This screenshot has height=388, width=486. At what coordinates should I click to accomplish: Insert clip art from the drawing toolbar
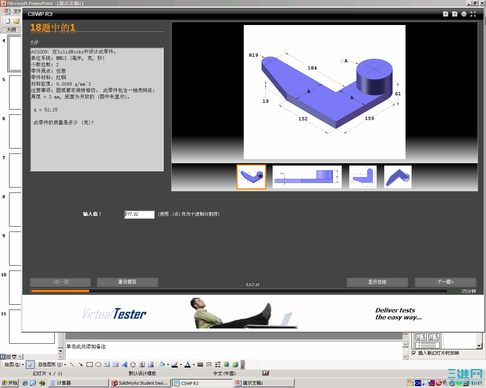pos(142,365)
